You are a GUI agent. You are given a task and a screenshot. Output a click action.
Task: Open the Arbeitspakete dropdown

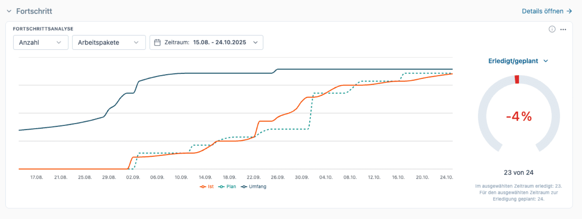(108, 43)
